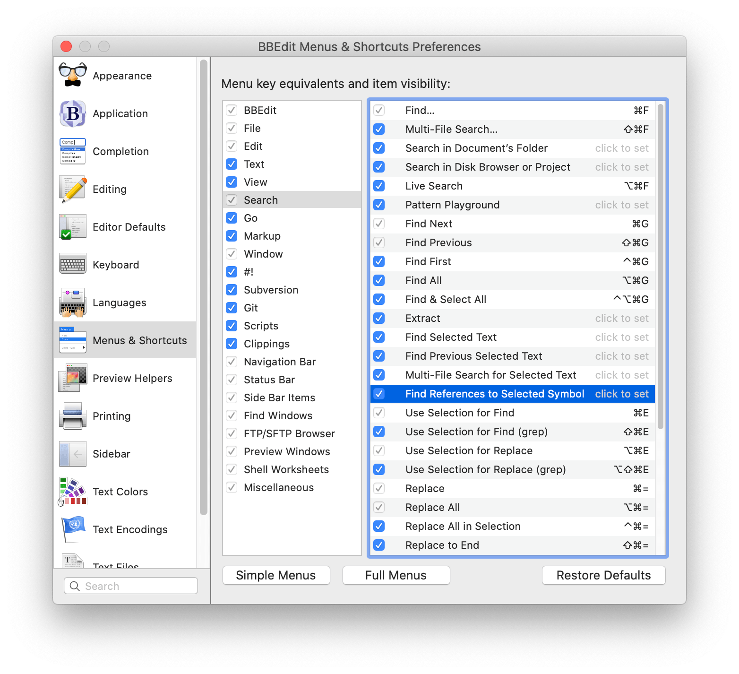
Task: Click the Languages typewriter icon
Action: [x=73, y=302]
